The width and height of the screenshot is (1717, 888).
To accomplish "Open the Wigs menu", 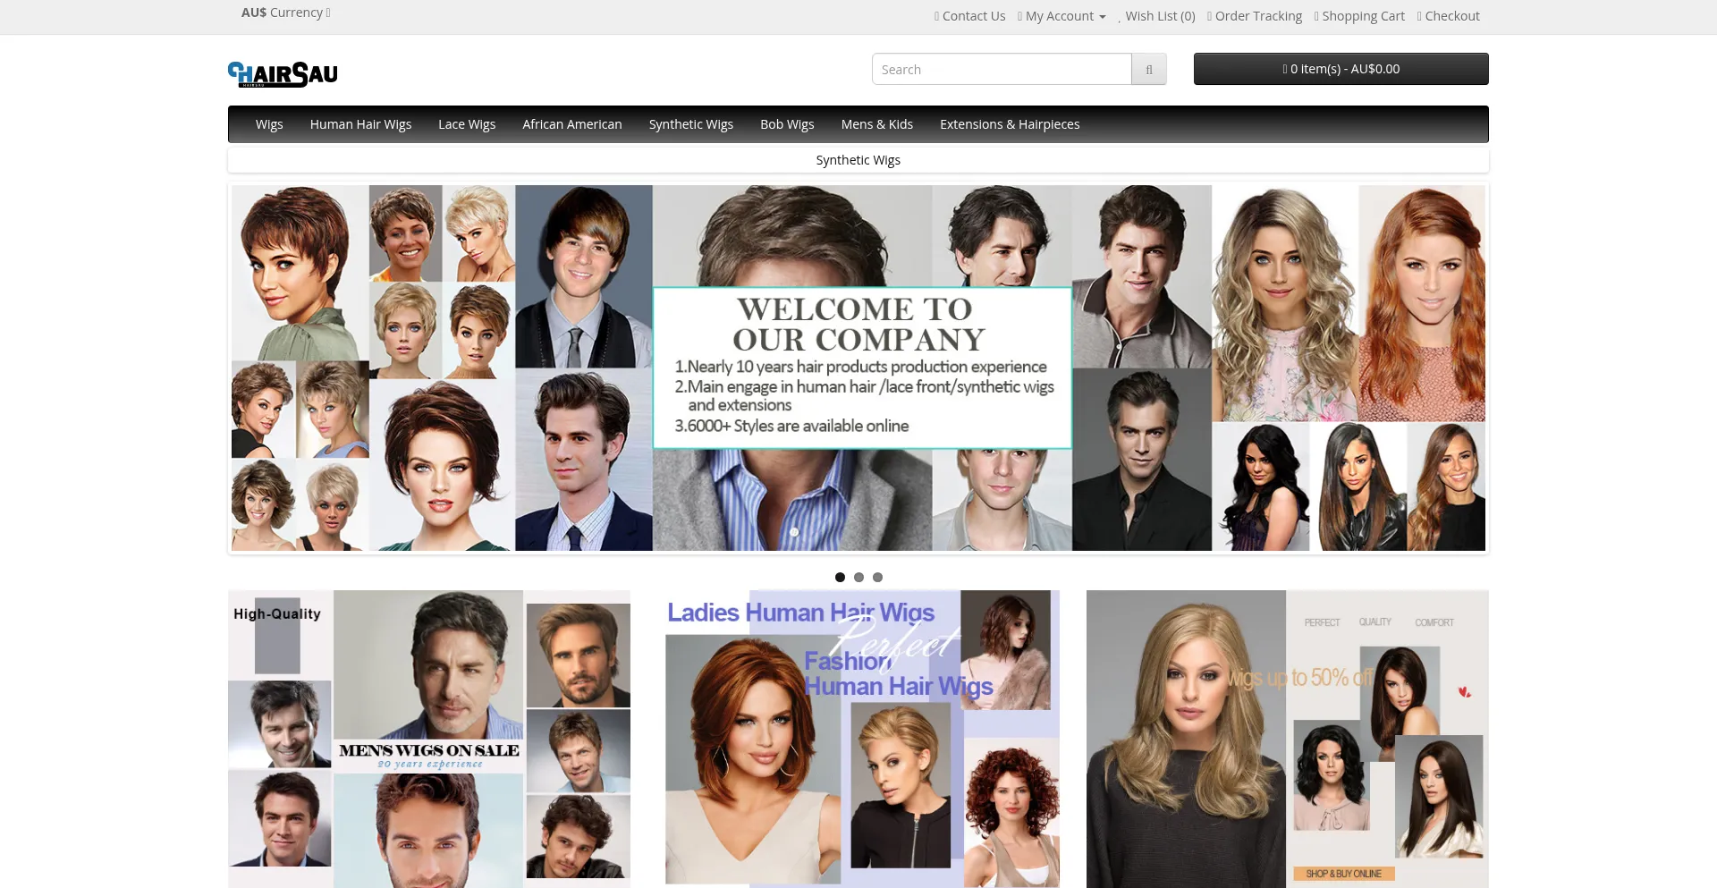I will 269,124.
